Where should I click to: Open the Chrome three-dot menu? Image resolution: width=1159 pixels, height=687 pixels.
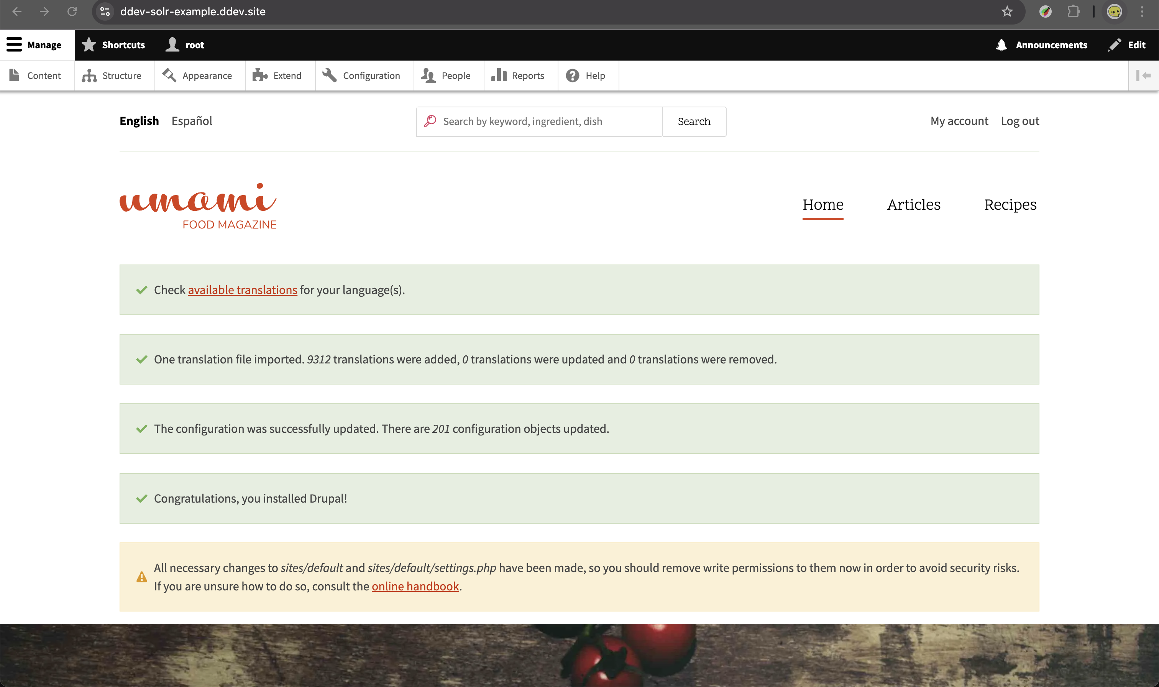(x=1142, y=12)
